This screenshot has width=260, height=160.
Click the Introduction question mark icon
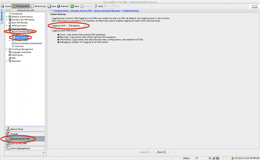10,14
